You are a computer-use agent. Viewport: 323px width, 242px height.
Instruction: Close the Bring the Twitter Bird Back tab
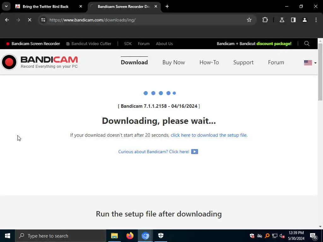click(x=81, y=6)
